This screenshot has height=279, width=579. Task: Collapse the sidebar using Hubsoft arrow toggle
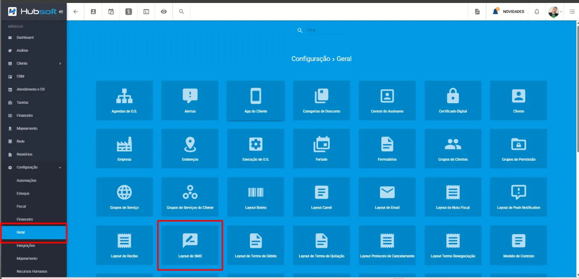(x=61, y=12)
